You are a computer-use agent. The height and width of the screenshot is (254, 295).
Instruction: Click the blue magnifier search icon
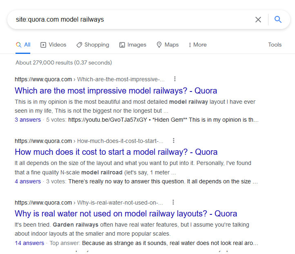coord(278,19)
